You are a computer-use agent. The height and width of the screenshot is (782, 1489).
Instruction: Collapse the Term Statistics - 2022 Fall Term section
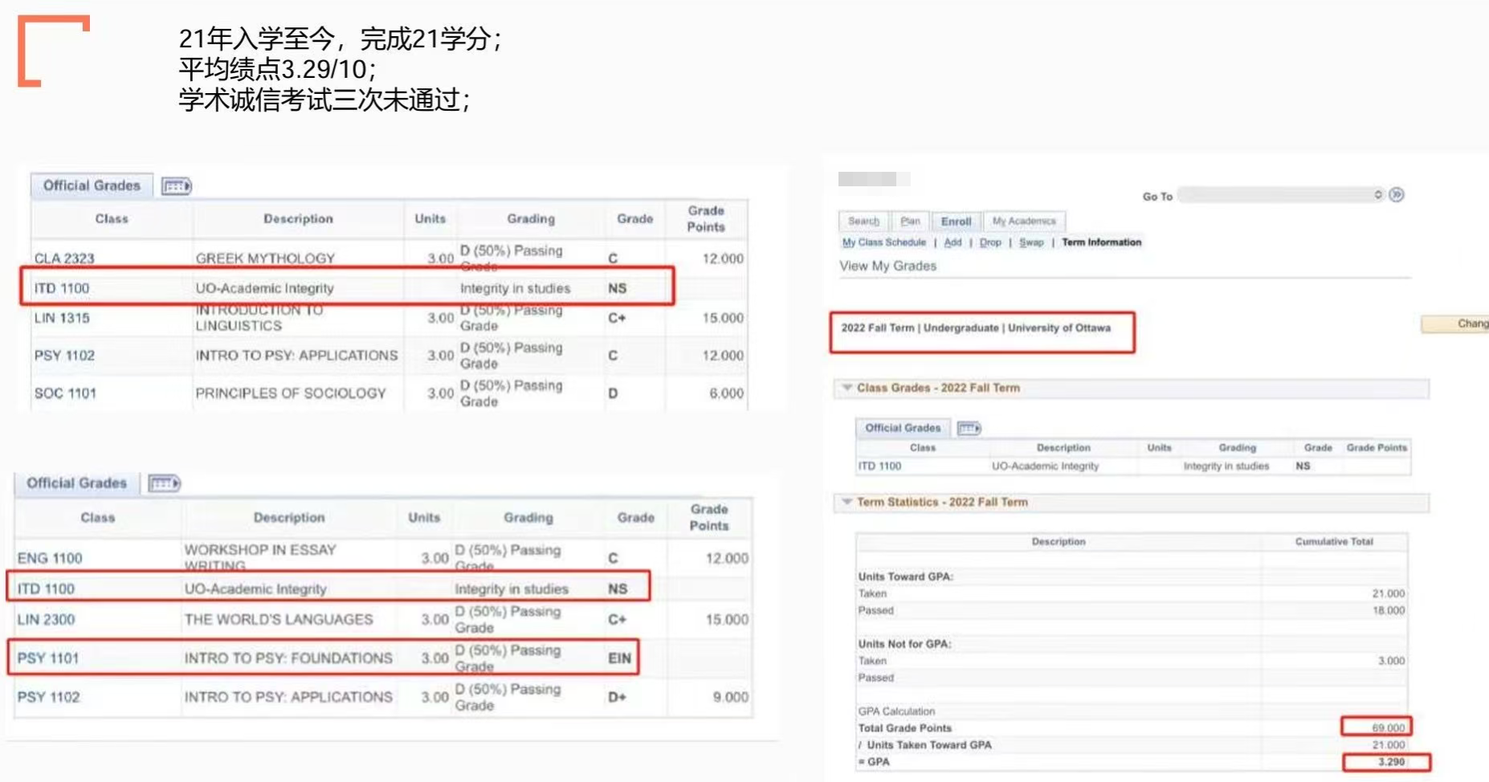pyautogui.click(x=846, y=502)
